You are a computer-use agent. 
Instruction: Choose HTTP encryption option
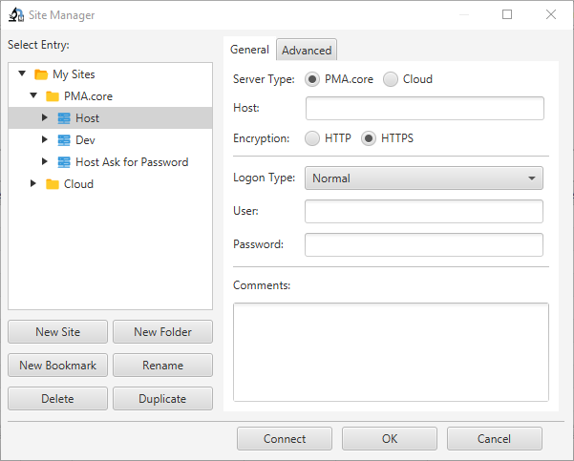tap(312, 138)
